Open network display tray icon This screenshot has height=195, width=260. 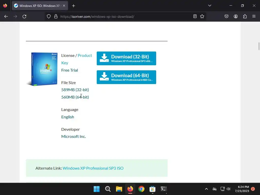pyautogui.click(x=222, y=189)
